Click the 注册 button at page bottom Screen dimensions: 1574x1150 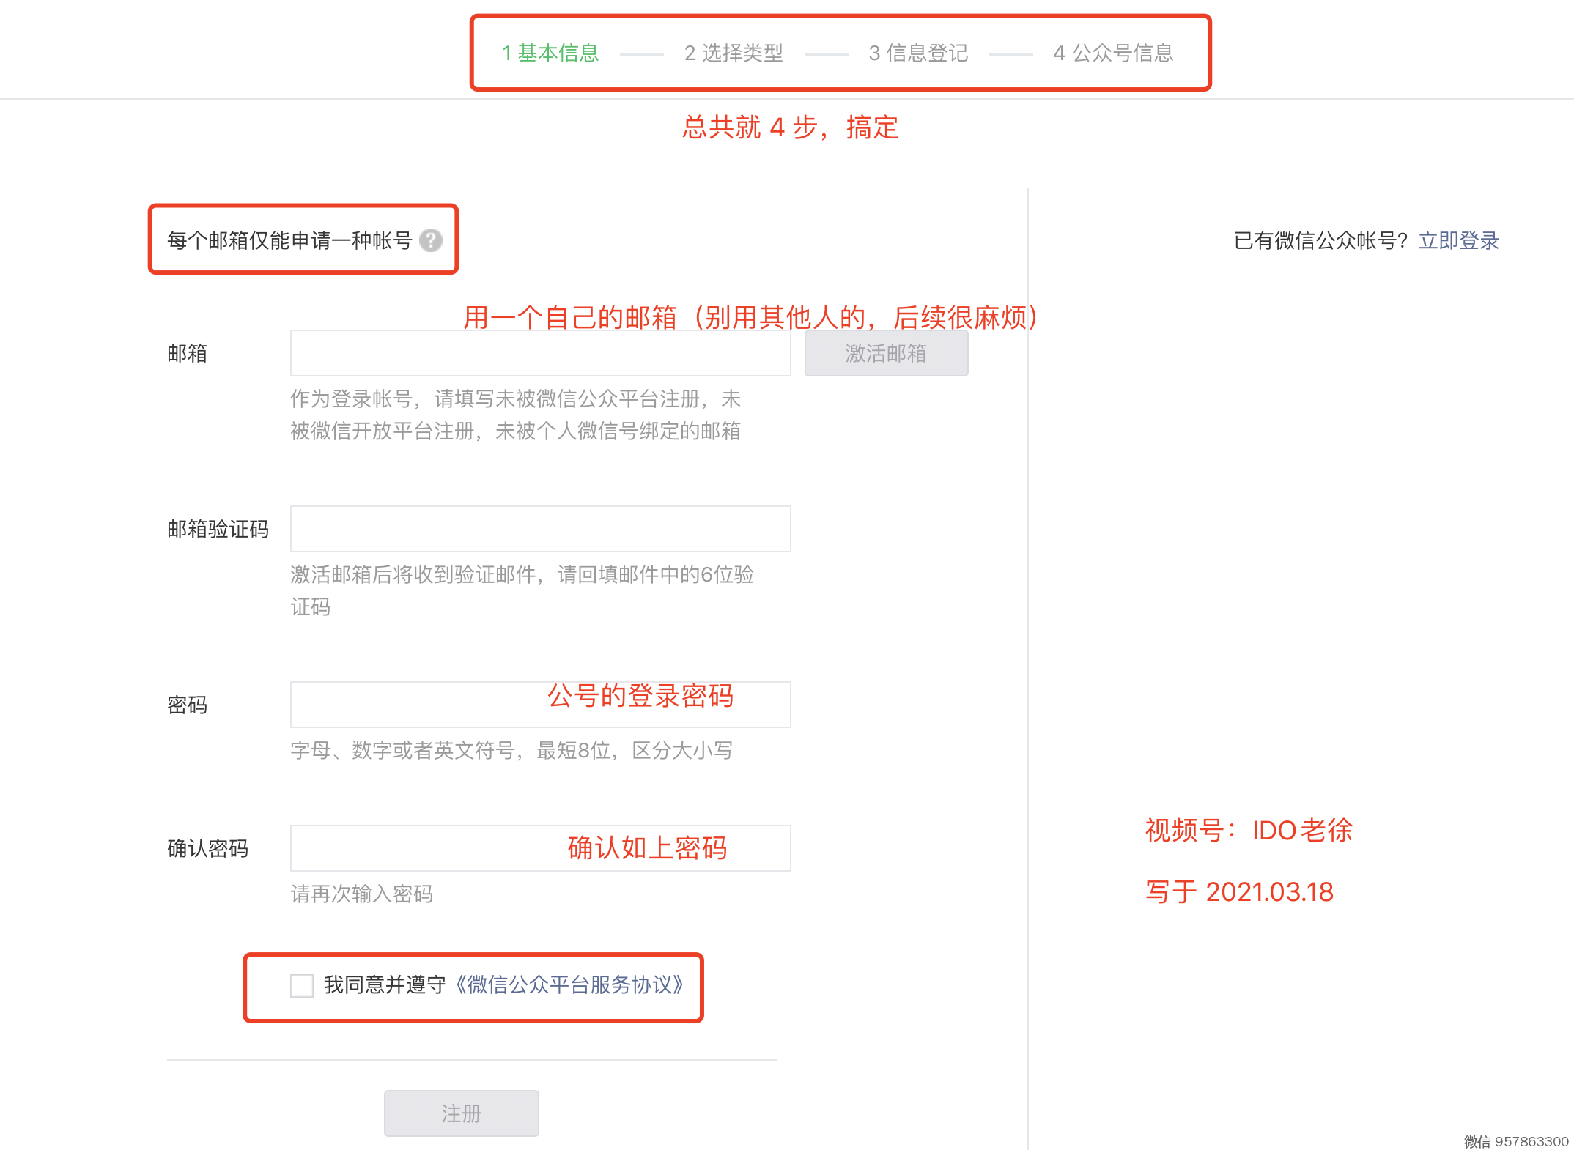(461, 1113)
